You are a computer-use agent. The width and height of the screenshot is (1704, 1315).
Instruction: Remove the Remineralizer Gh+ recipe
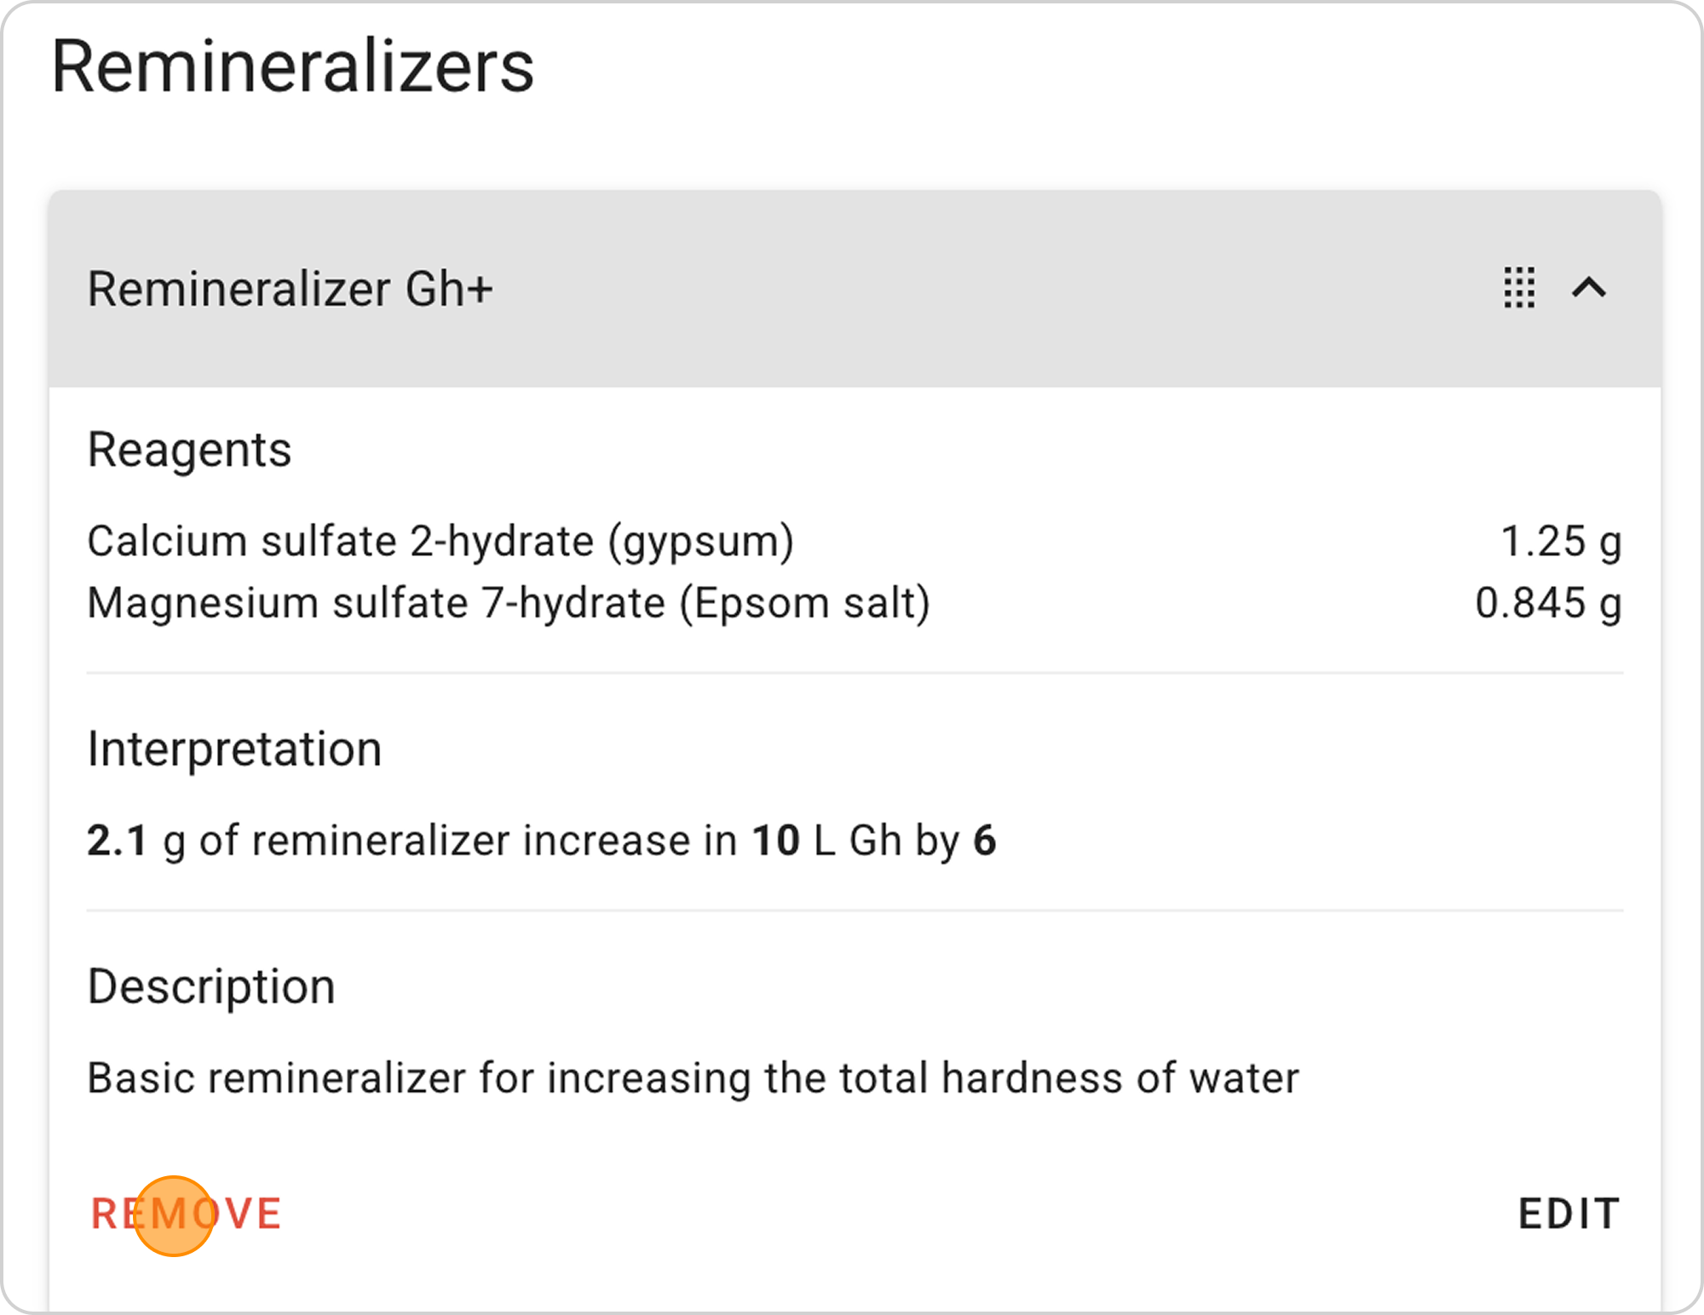coord(187,1214)
